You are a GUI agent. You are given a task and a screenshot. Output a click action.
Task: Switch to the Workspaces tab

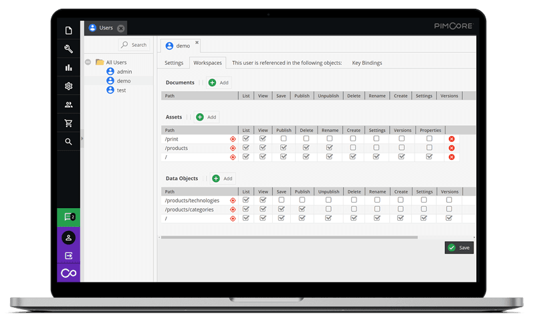pyautogui.click(x=207, y=63)
